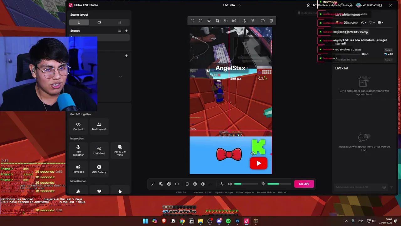Open audio mixer settings sliders icon
Screen dimensions: 401x226
222,184
